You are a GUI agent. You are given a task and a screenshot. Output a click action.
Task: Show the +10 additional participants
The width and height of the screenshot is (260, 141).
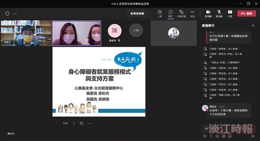coord(136,30)
